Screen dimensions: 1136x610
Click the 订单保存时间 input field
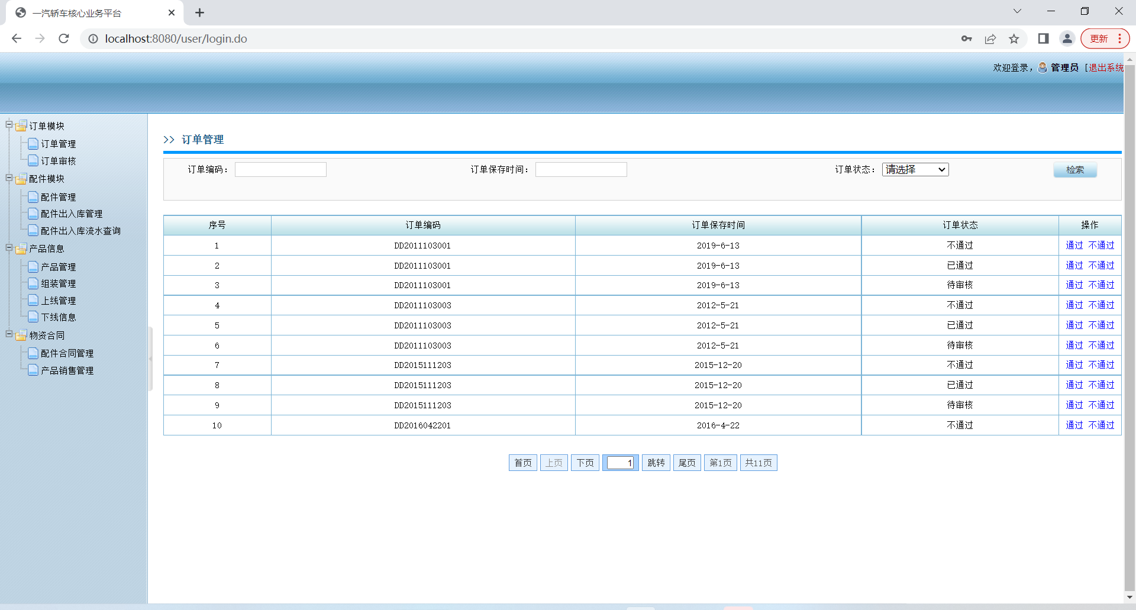[581, 169]
